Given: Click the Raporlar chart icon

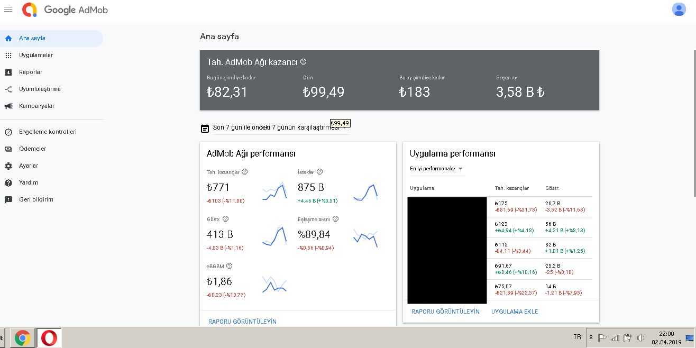Looking at the screenshot, I should coord(8,72).
